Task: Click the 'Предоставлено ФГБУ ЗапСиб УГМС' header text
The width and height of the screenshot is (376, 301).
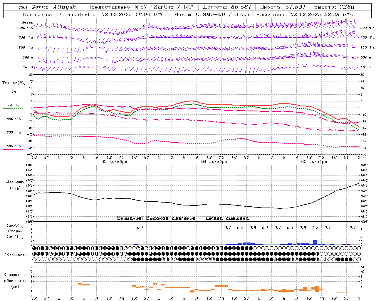Action: (141, 7)
